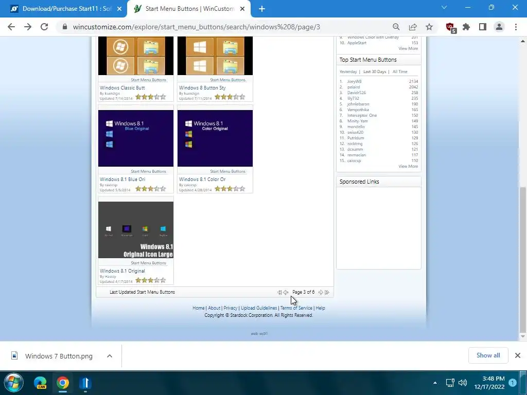
Task: Go to the next page arrow
Action: (321, 292)
